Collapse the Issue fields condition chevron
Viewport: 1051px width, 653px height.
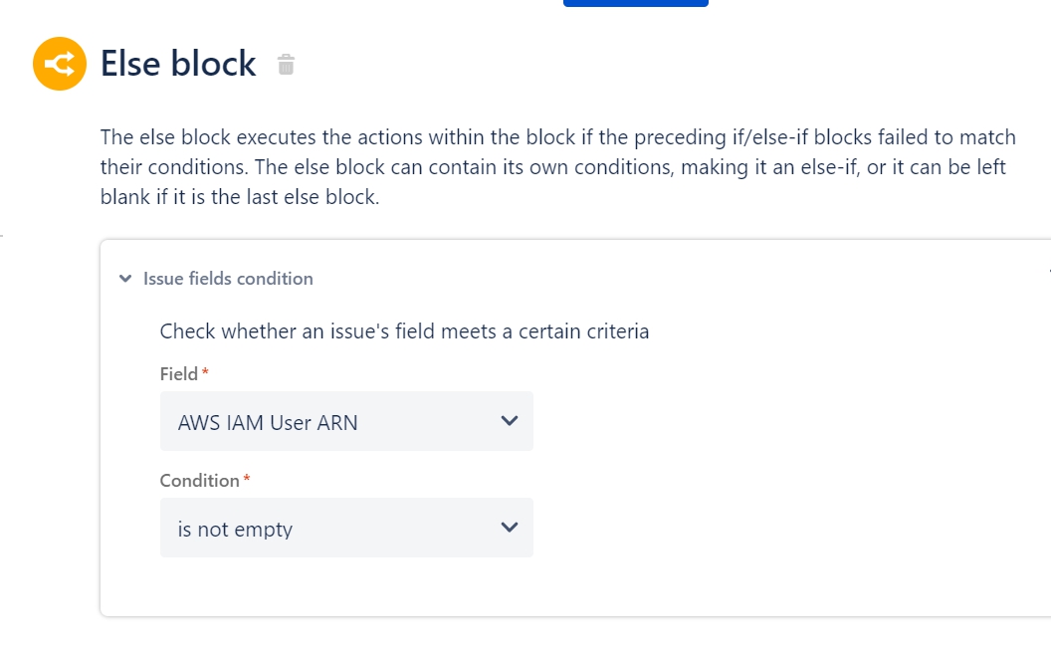(x=125, y=279)
